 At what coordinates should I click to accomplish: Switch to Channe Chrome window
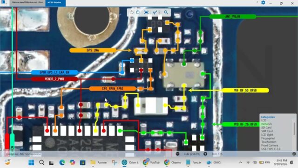click(x=173, y=162)
